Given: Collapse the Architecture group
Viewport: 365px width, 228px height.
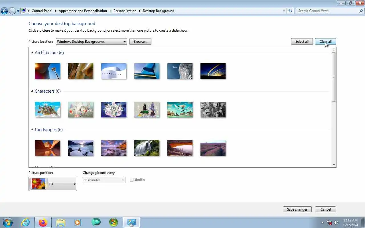Looking at the screenshot, I should tap(32, 53).
